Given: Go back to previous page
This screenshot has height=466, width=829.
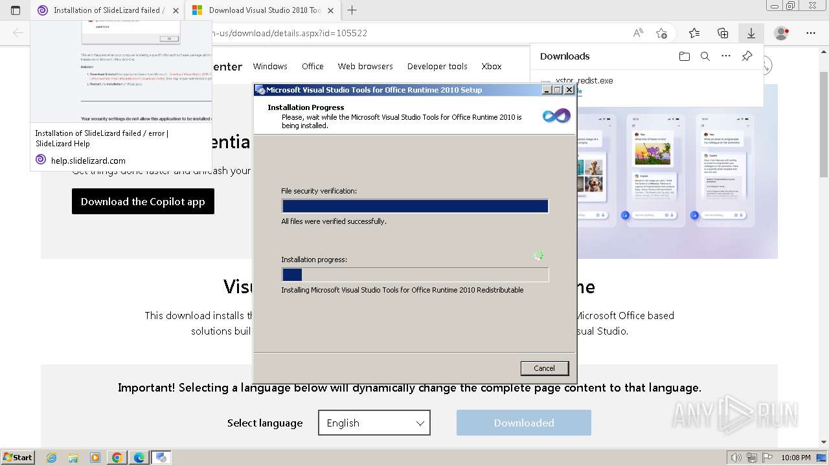Looking at the screenshot, I should (x=18, y=33).
